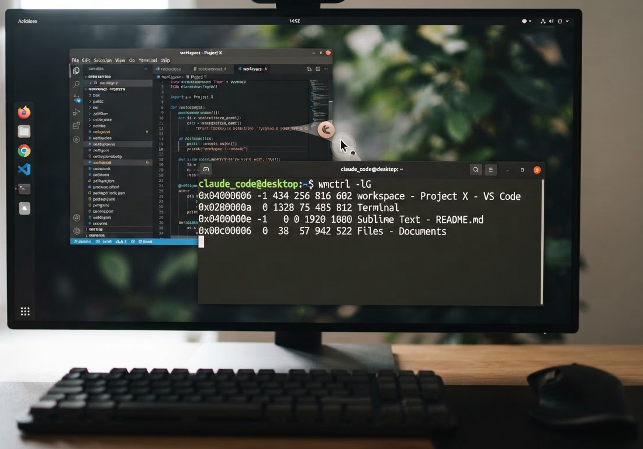Image resolution: width=643 pixels, height=449 pixels.
Task: Open the View menu in VS Code
Action: click(x=120, y=60)
